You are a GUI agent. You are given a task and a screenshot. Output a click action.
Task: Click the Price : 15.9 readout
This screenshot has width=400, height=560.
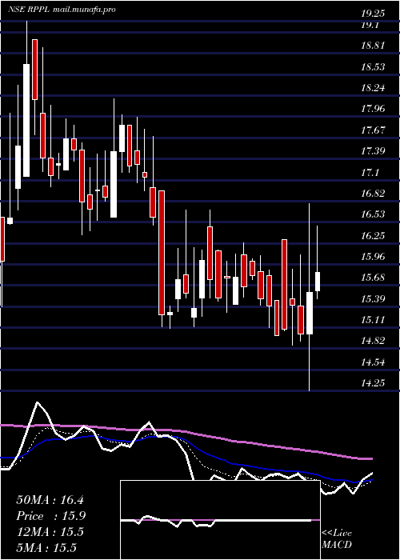pyautogui.click(x=51, y=516)
